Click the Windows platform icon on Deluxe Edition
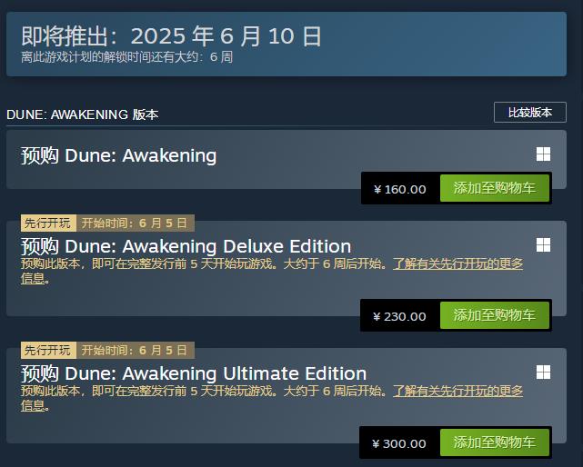 click(x=543, y=244)
